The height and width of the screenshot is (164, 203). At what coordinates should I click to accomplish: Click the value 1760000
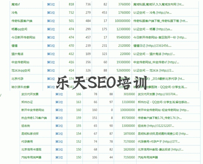[x=124, y=13]
